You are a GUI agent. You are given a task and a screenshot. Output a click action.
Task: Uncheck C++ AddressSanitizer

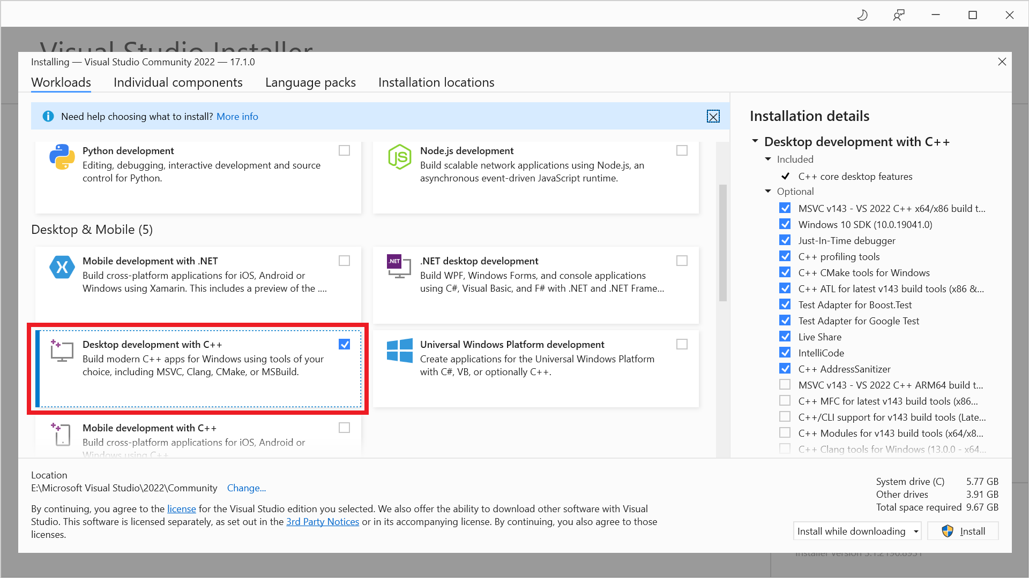(x=785, y=369)
